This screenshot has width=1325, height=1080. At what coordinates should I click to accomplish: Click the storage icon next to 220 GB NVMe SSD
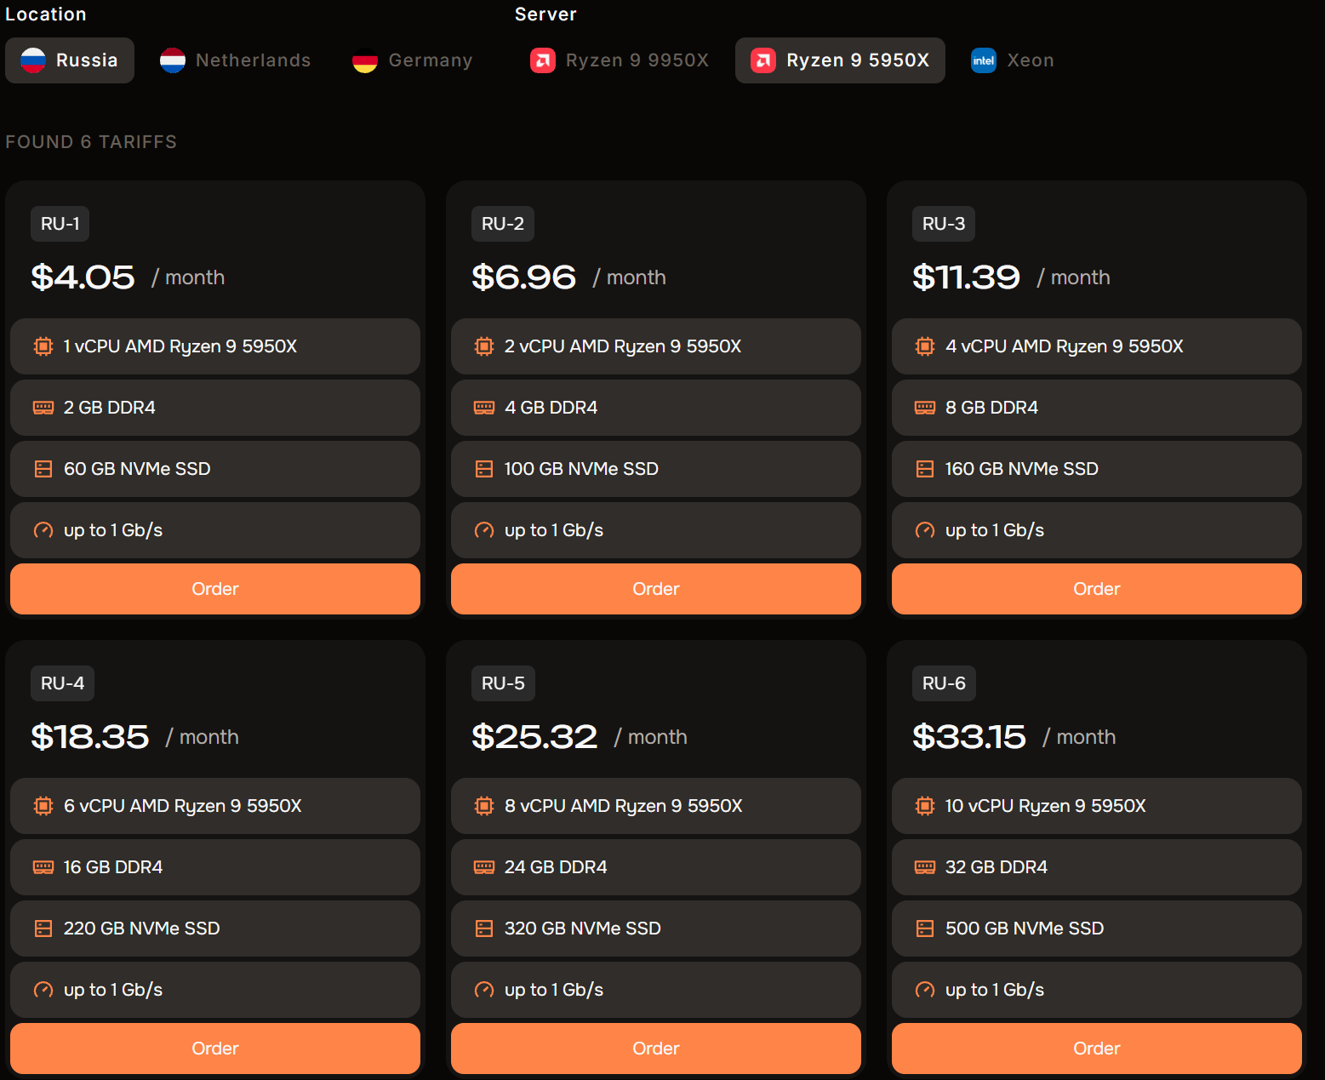pyautogui.click(x=43, y=929)
